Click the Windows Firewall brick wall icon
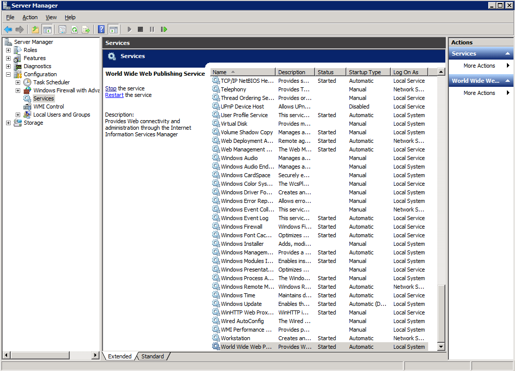 click(x=27, y=90)
